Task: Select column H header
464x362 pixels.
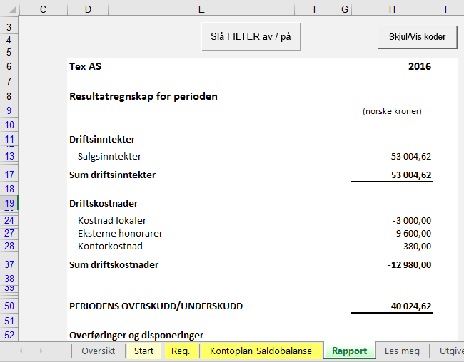Action: tap(392, 9)
